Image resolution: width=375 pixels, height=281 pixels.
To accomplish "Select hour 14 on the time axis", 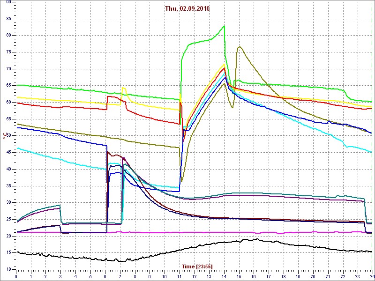I will click(224, 276).
